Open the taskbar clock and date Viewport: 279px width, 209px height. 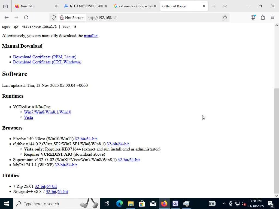click(x=256, y=204)
